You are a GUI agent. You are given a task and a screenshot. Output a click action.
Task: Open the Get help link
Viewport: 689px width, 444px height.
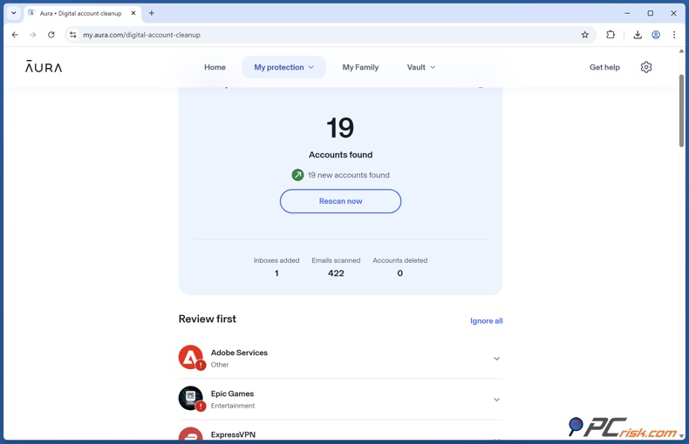(604, 67)
